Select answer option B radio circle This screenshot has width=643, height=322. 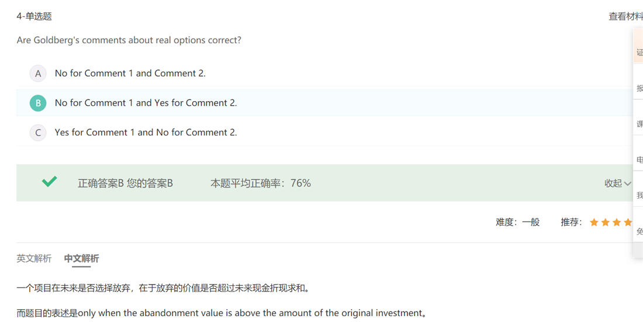point(38,103)
